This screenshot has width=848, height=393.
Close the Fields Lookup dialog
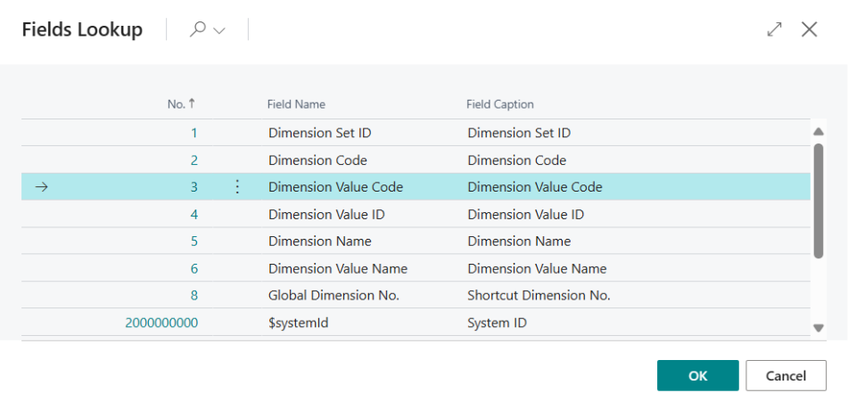click(x=809, y=29)
